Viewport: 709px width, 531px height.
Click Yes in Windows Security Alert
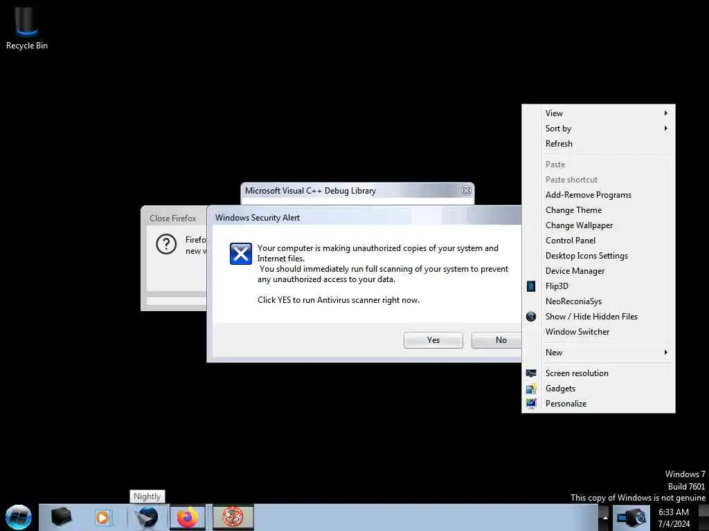tap(433, 340)
